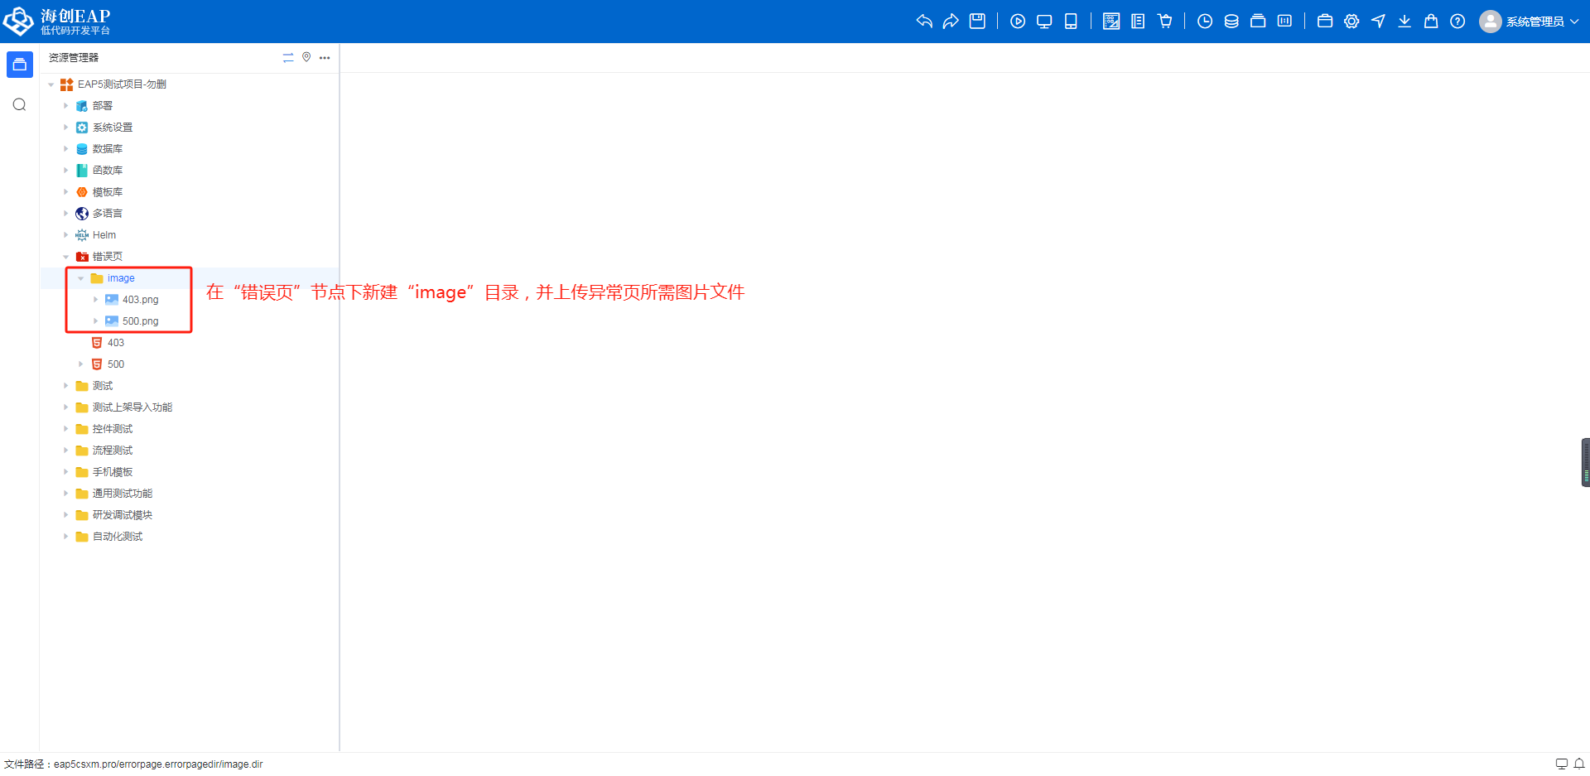Image resolution: width=1590 pixels, height=776 pixels.
Task: Click the notification bell in status bar
Action: (x=1579, y=764)
